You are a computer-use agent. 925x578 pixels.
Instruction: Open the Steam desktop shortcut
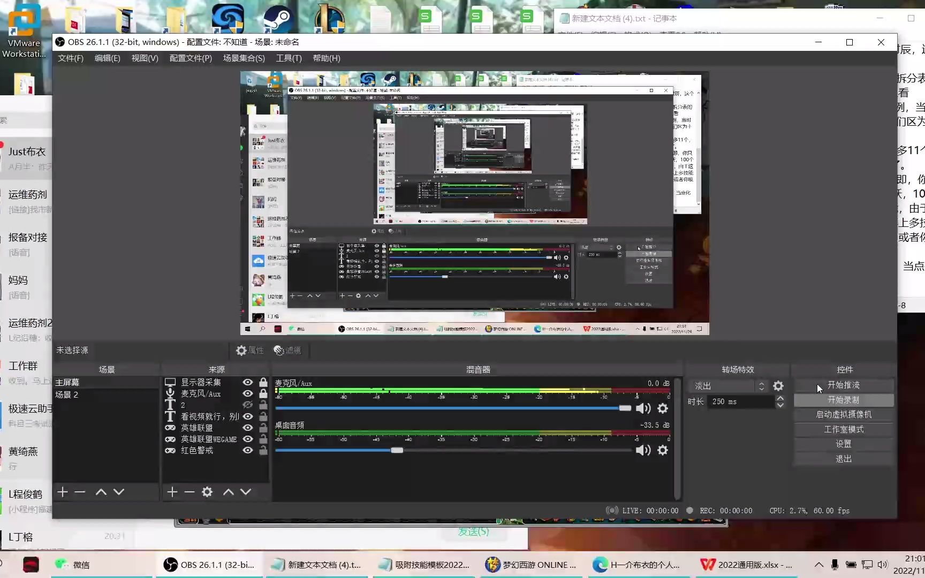[277, 19]
